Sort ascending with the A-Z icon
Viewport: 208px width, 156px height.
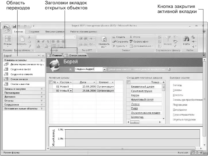[159, 37]
